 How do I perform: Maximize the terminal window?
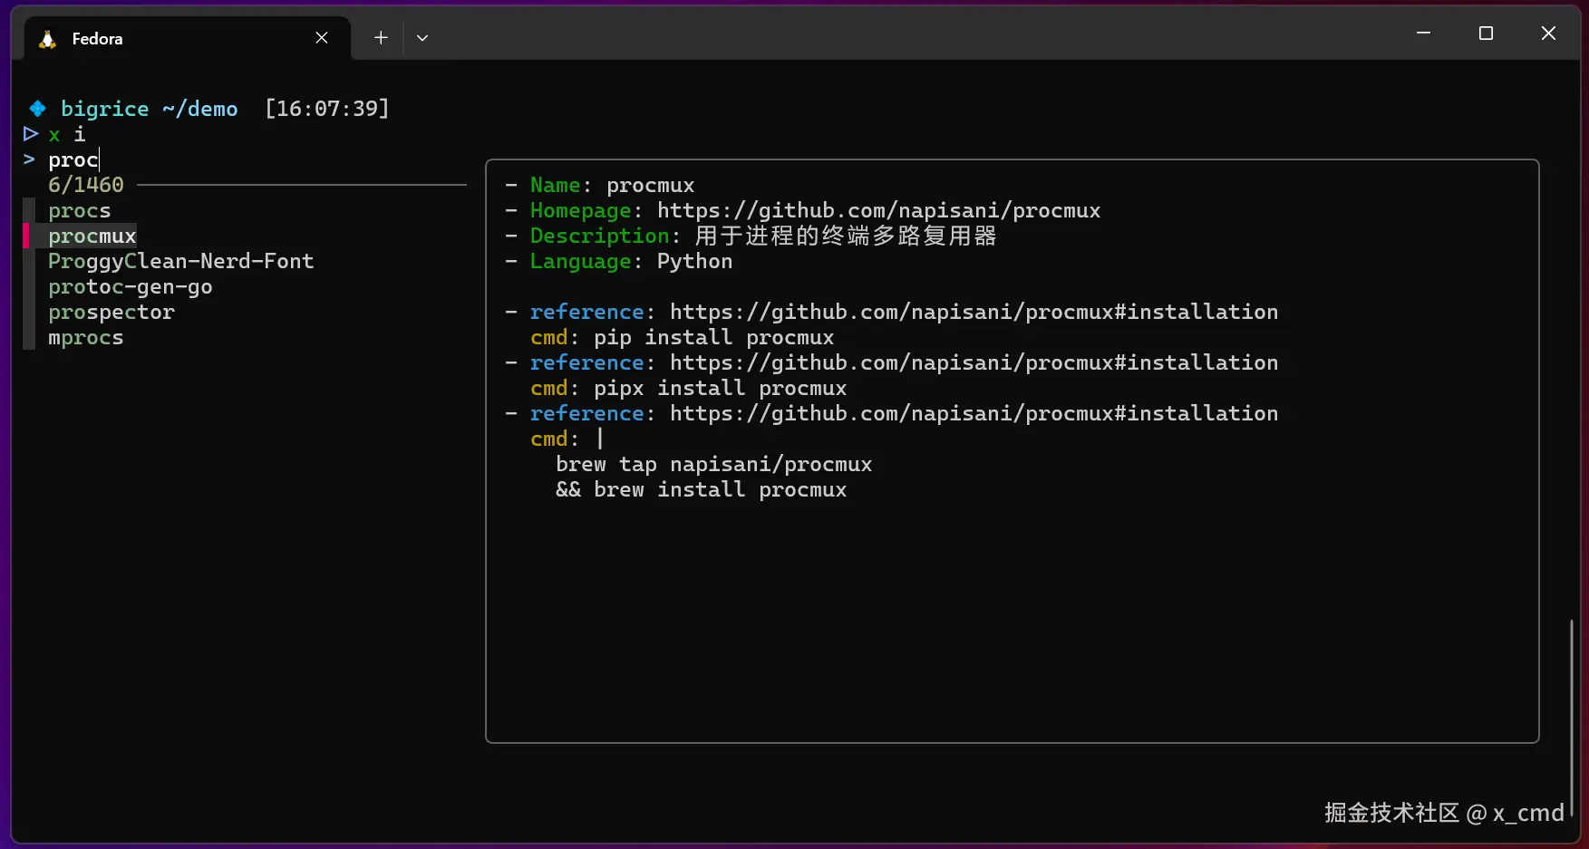click(x=1486, y=34)
